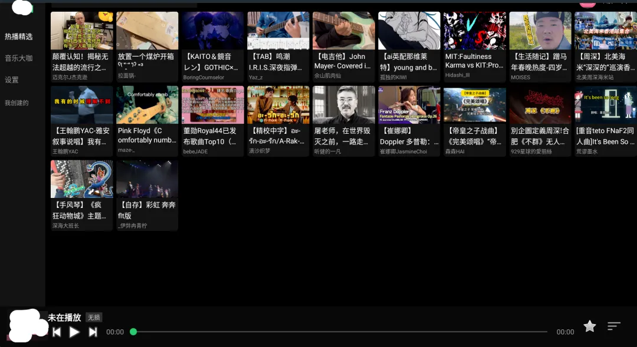Image resolution: width=637 pixels, height=347 pixels.
Task: Click uploader name 深海大班长
Action: [x=66, y=226]
